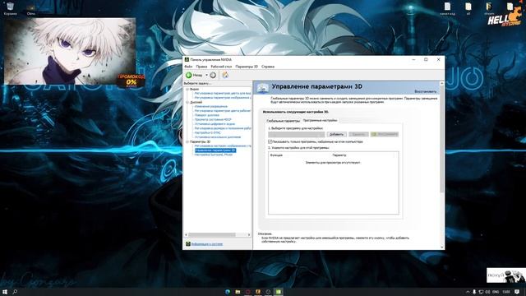The height and width of the screenshot is (296, 526).
Task: Open Настройка Surround, PhysX task
Action: (214, 155)
